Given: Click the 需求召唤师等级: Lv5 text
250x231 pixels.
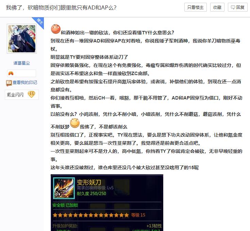Looking at the screenshot, I should pyautogui.click(x=95, y=188).
